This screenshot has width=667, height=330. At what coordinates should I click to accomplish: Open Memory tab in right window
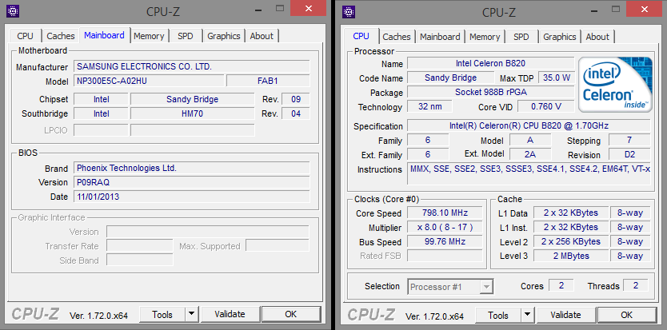(485, 37)
